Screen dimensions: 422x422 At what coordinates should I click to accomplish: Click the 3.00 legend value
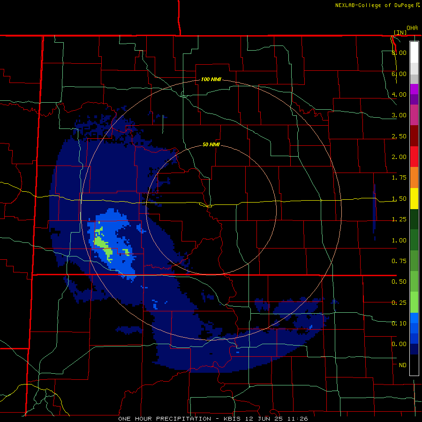pyautogui.click(x=399, y=115)
